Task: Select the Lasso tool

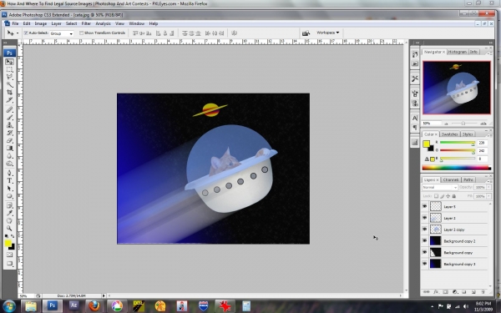Action: (9, 77)
